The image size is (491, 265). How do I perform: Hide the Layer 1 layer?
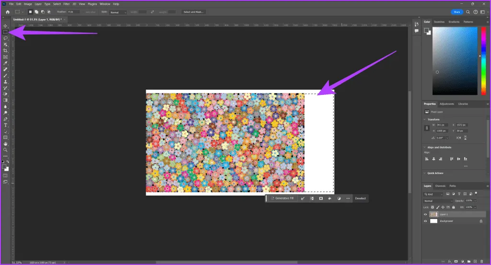coord(425,215)
